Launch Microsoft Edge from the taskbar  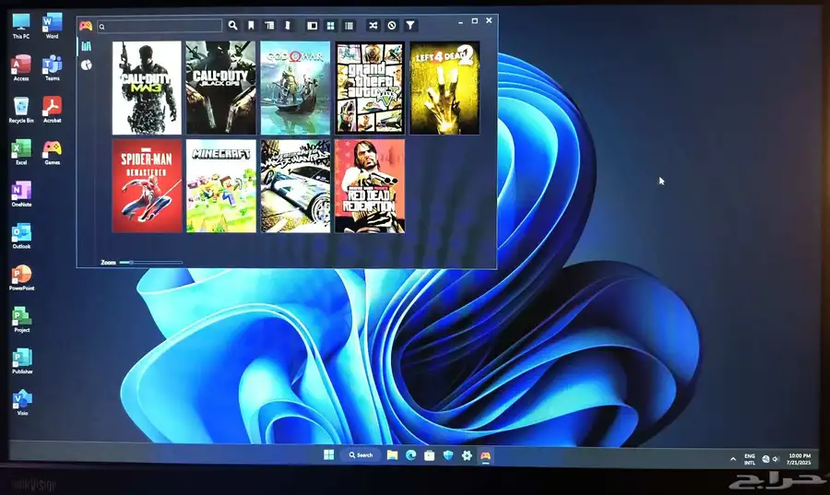pyautogui.click(x=410, y=455)
